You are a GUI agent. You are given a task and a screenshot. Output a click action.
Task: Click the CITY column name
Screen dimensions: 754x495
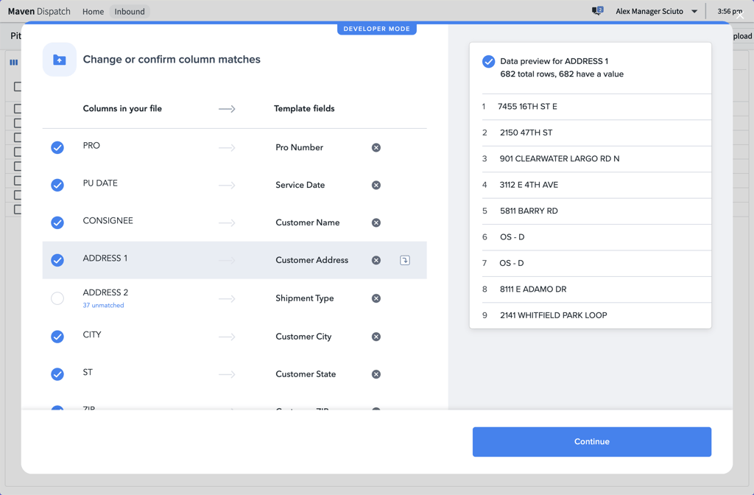pos(92,335)
